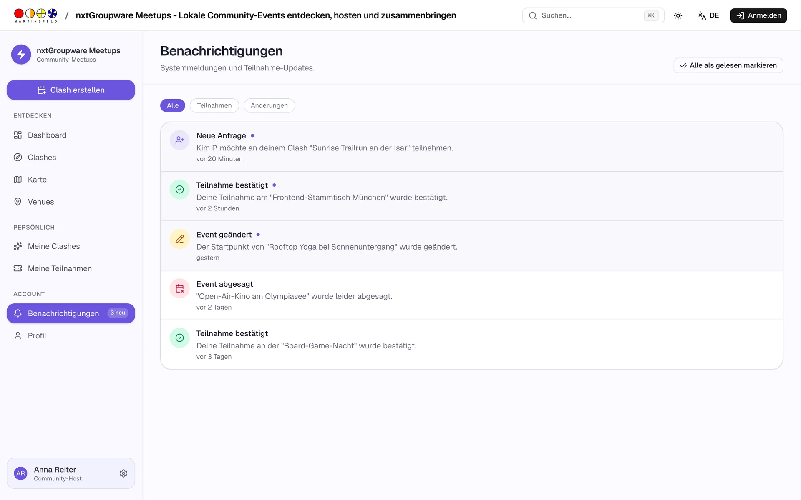This screenshot has width=801, height=500.
Task: Click the Kim P. Sunrise Trailrun message text
Action: point(325,148)
